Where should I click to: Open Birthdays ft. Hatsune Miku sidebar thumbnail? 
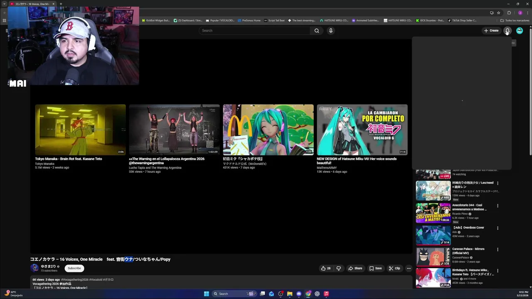(x=433, y=277)
